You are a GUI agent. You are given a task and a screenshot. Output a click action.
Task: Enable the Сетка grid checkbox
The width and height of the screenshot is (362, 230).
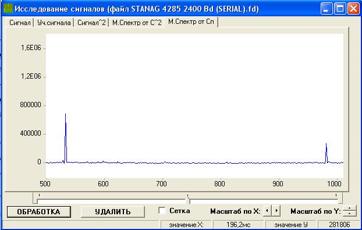tap(162, 211)
